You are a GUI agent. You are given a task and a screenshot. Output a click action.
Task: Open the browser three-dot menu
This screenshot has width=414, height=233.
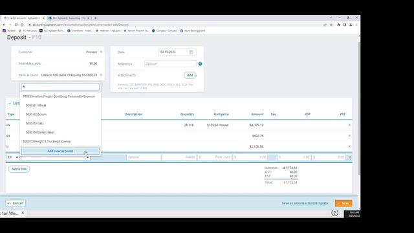coord(356,25)
